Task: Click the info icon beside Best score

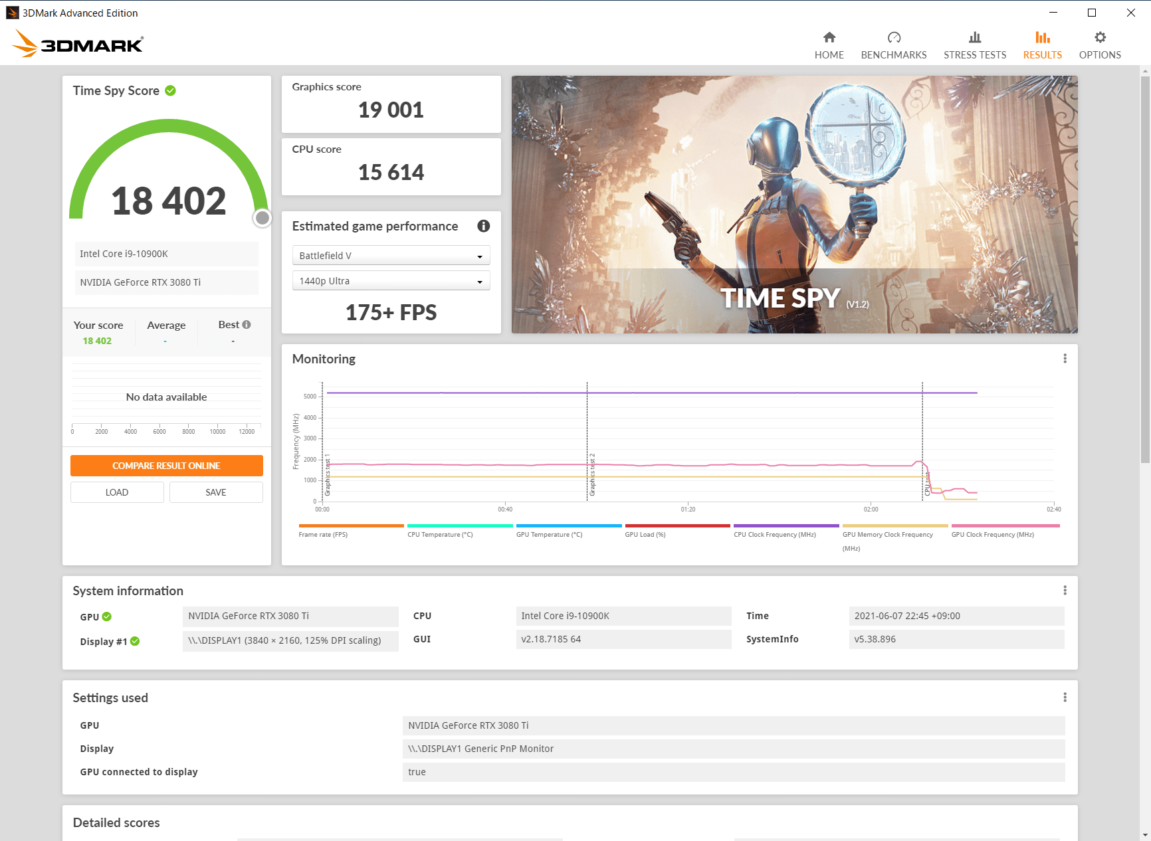Action: point(247,325)
